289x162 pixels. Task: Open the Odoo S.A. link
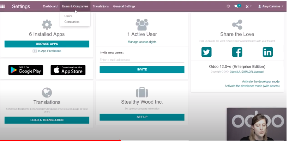point(235,72)
